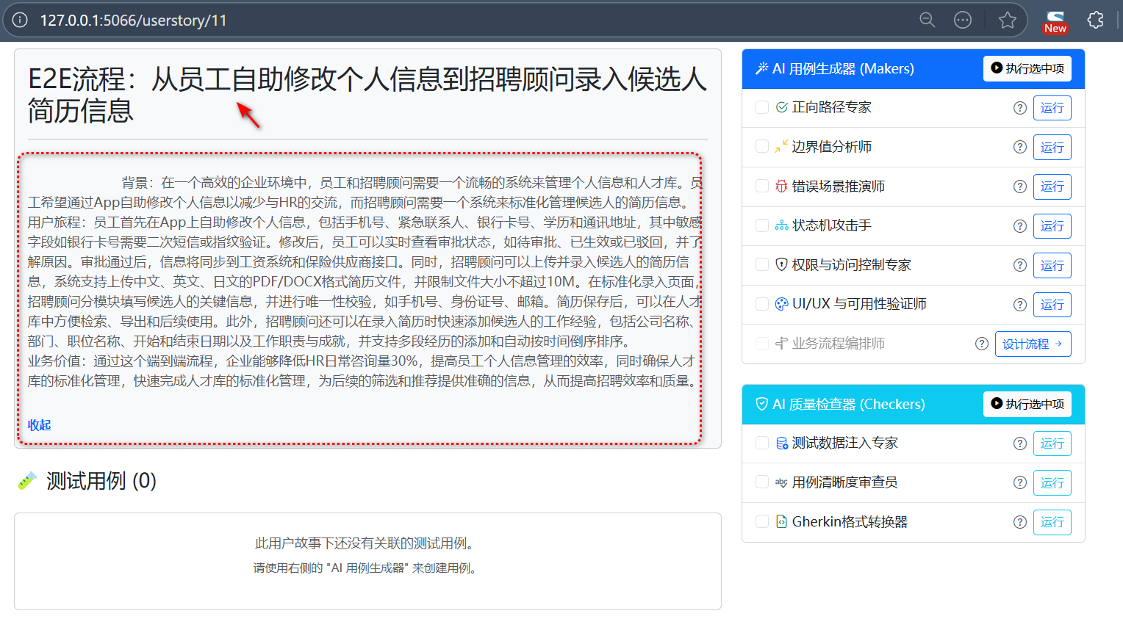Open the extension with New badge

[1055, 21]
